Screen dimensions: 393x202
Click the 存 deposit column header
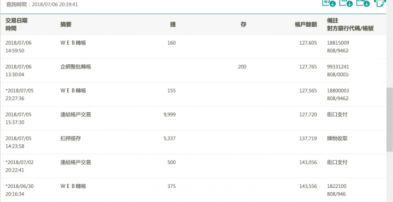243,25
